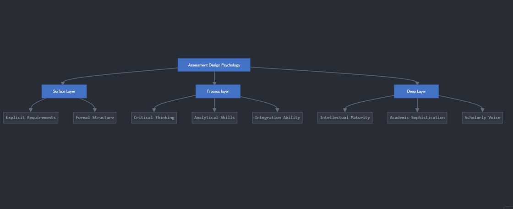
Task: Click the arrowhead above Critical Thinking
Action: [x=154, y=109]
